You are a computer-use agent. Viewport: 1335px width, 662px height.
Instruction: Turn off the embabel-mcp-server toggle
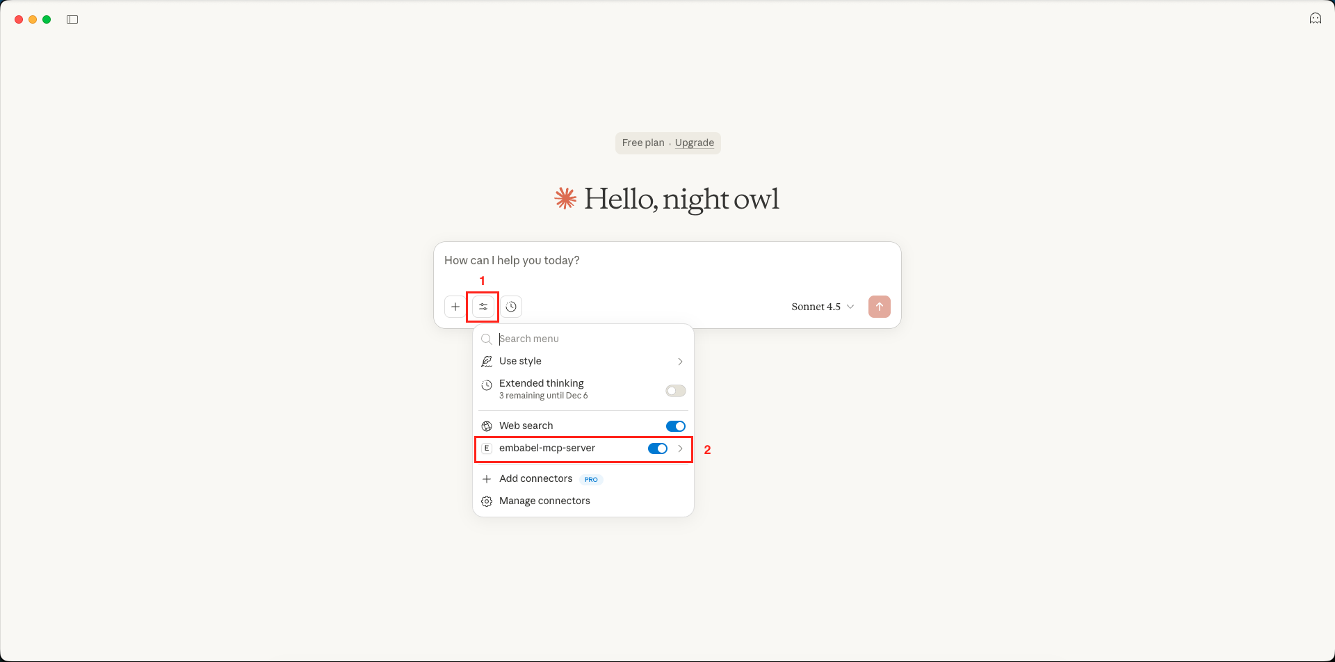pos(656,449)
